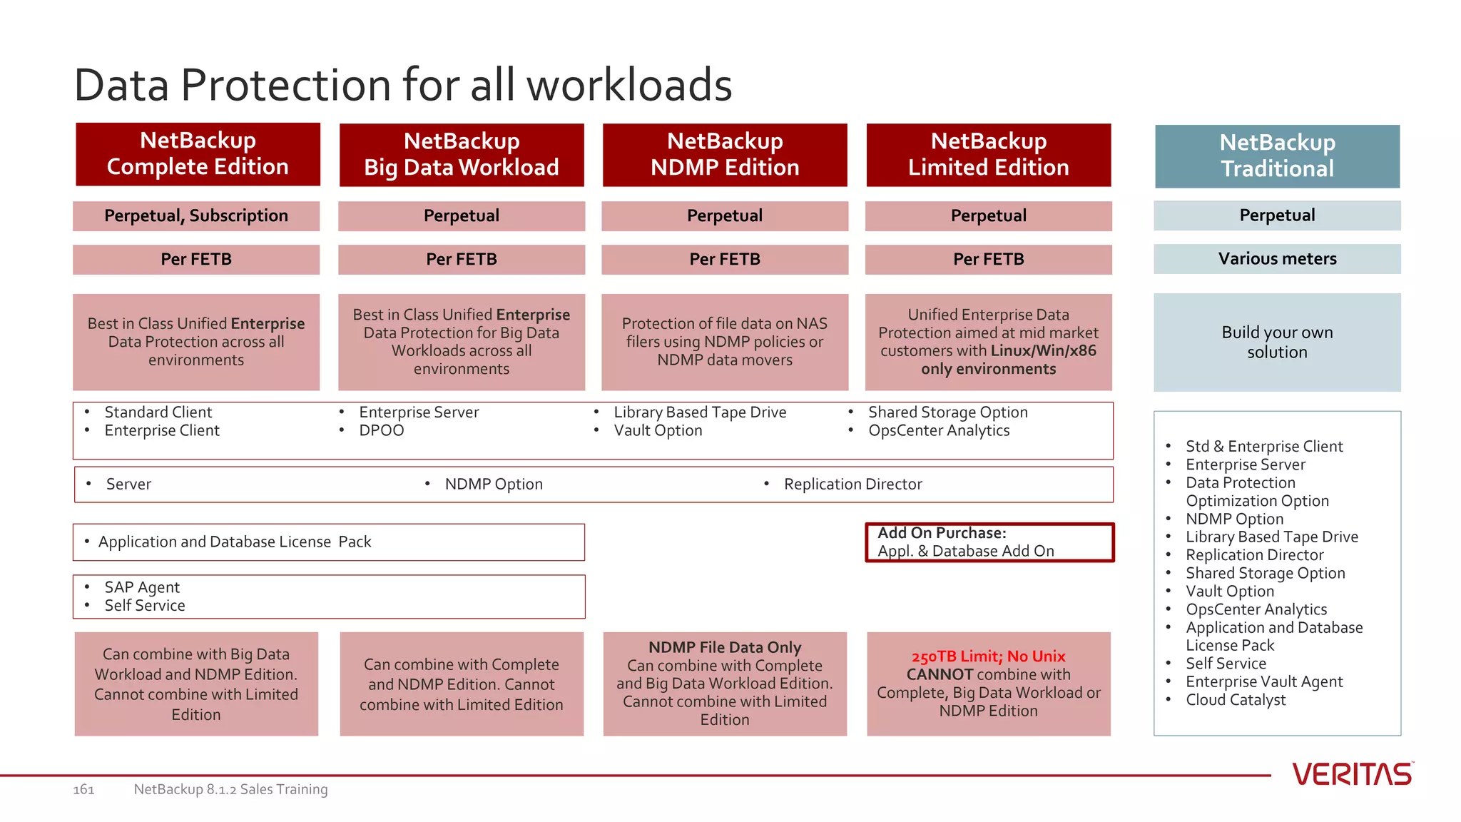Select 'Library Based Tape Drive' in the shared box
This screenshot has height=822, width=1461.
700,412
